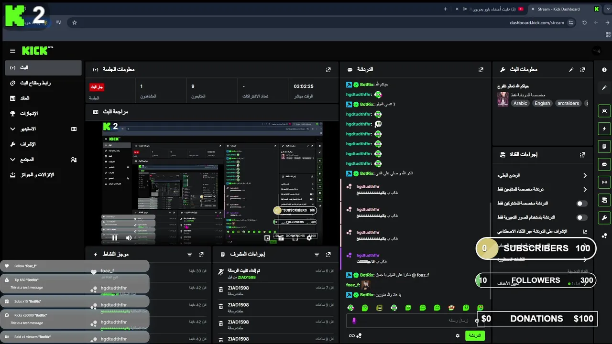Pop out the إجراءات المشرف panel

(328, 255)
